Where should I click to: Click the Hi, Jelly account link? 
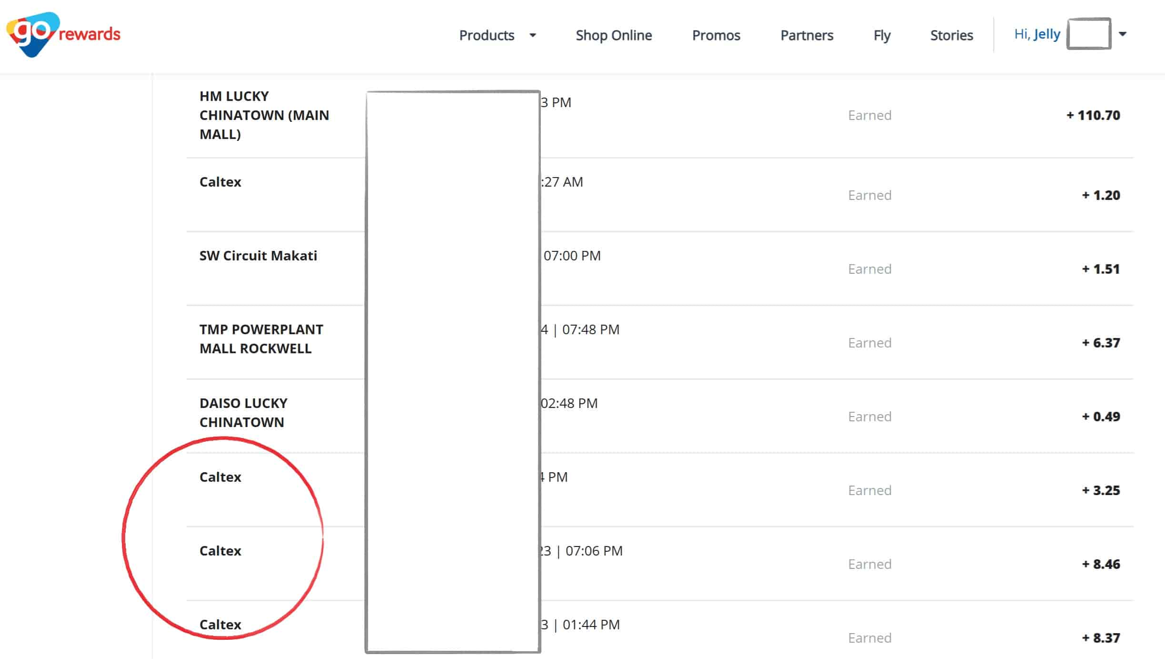point(1037,34)
